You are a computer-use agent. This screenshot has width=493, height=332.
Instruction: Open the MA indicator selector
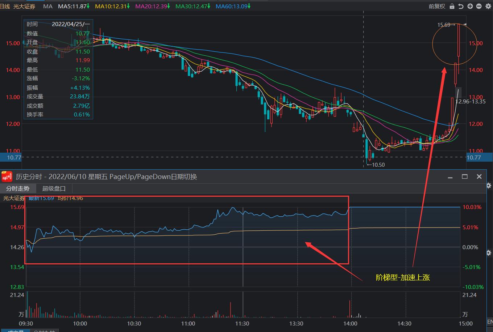(x=47, y=6)
